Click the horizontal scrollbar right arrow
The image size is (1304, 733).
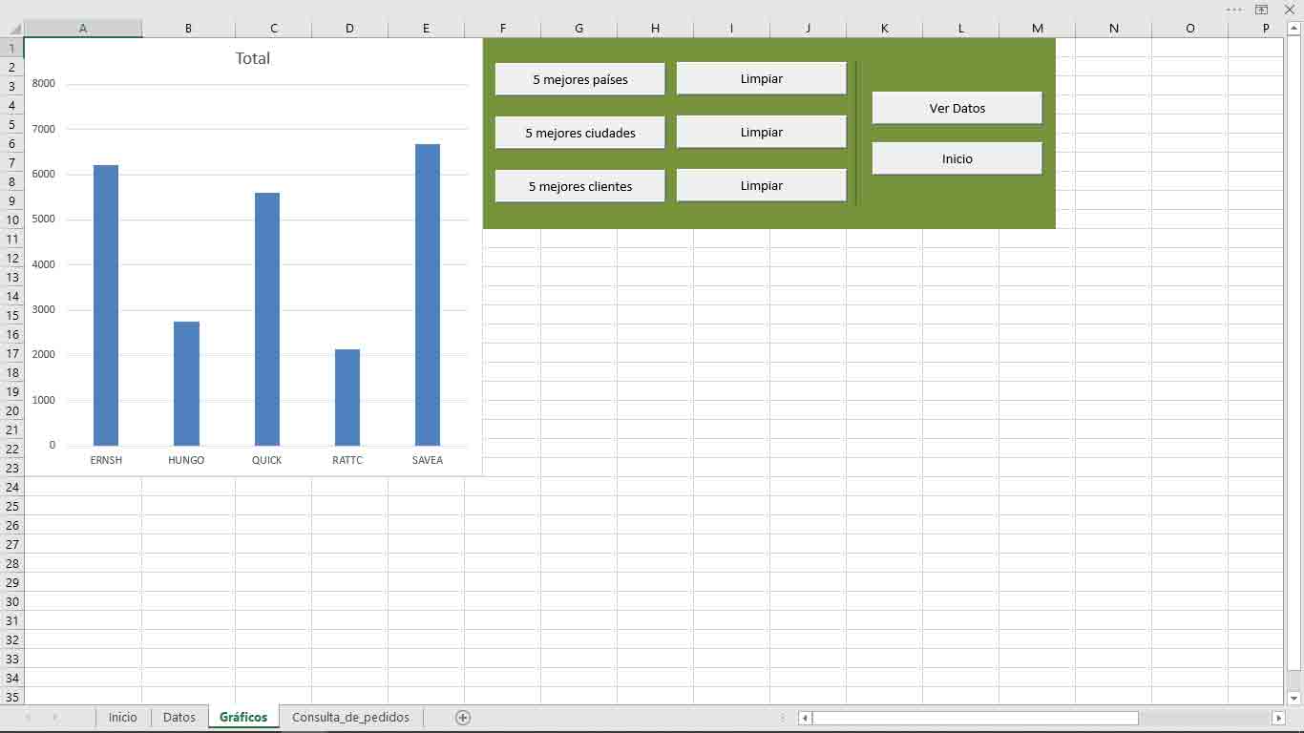click(1278, 718)
